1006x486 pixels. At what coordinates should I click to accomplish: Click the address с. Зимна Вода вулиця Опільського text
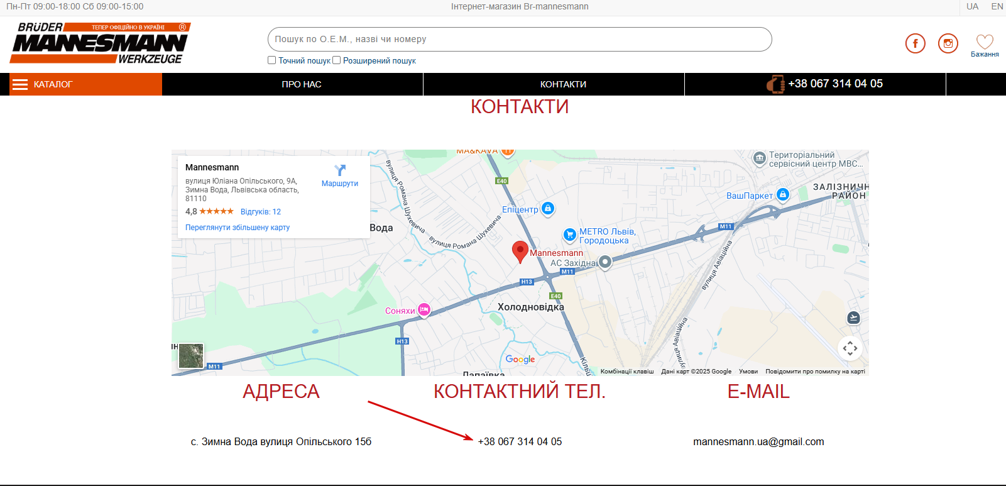281,441
